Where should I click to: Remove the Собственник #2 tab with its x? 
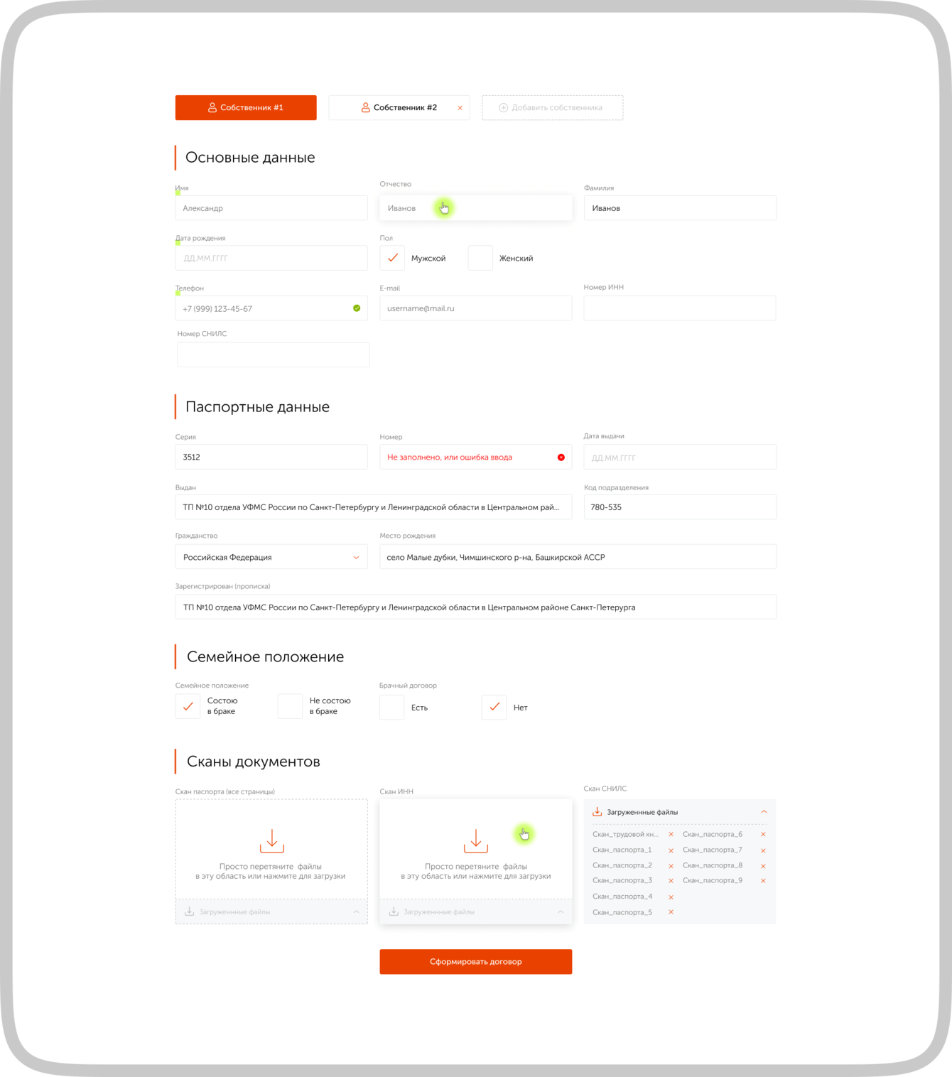click(x=460, y=108)
